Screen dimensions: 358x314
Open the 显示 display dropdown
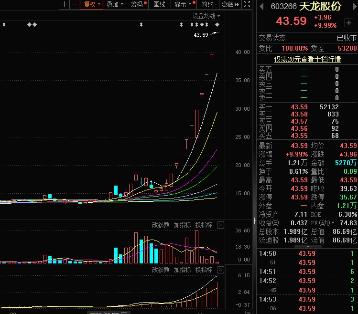click(x=184, y=5)
